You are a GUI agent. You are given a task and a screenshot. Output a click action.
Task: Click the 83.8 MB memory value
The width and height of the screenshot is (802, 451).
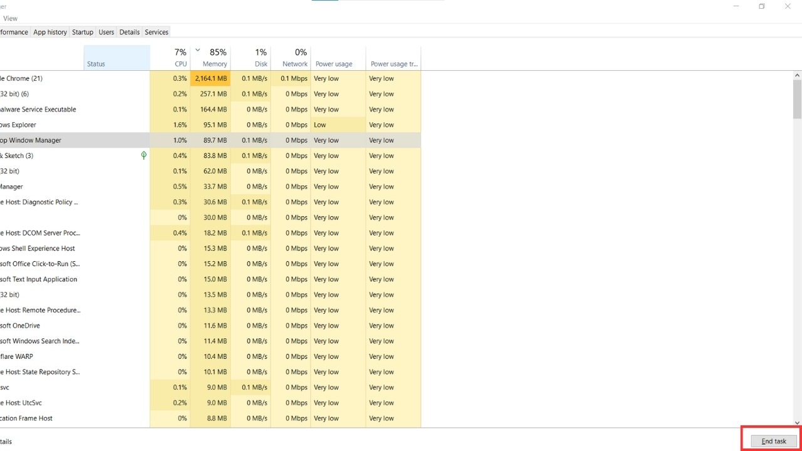coord(211,155)
